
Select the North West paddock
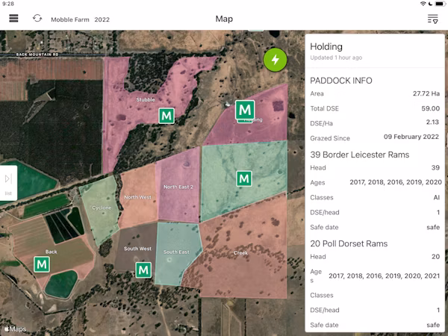[x=137, y=197]
